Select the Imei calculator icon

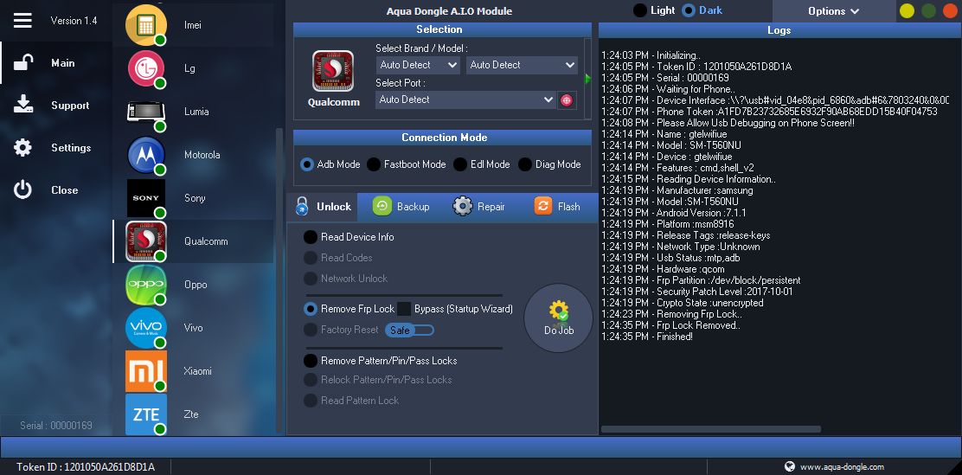point(146,24)
